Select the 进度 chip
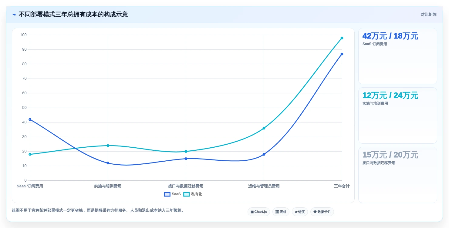 [300, 212]
